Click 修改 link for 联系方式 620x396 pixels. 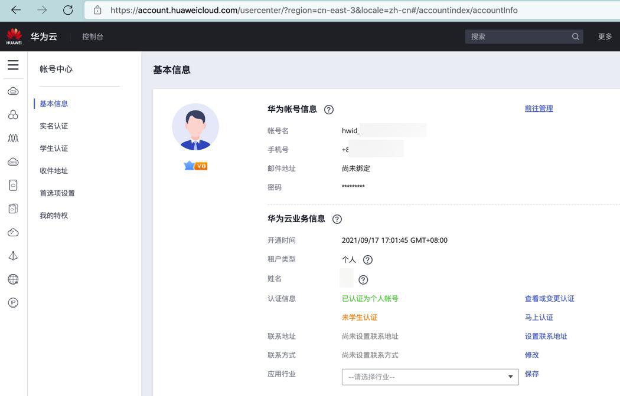click(531, 355)
